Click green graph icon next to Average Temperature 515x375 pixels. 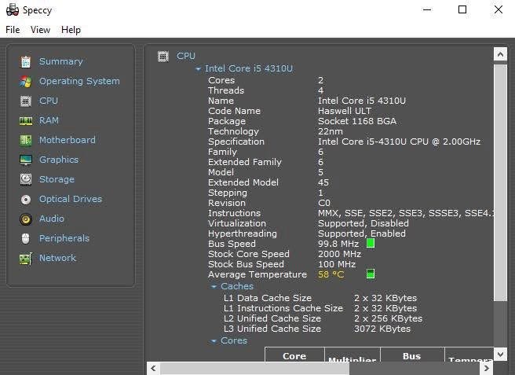[x=371, y=274]
